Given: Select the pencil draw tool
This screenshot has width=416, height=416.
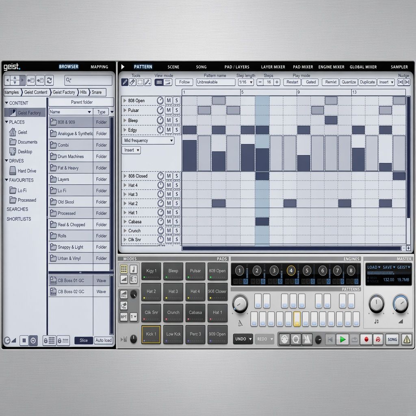Looking at the screenshot, I should 125,82.
